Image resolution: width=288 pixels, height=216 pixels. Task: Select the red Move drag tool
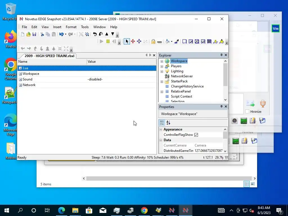[133, 42]
